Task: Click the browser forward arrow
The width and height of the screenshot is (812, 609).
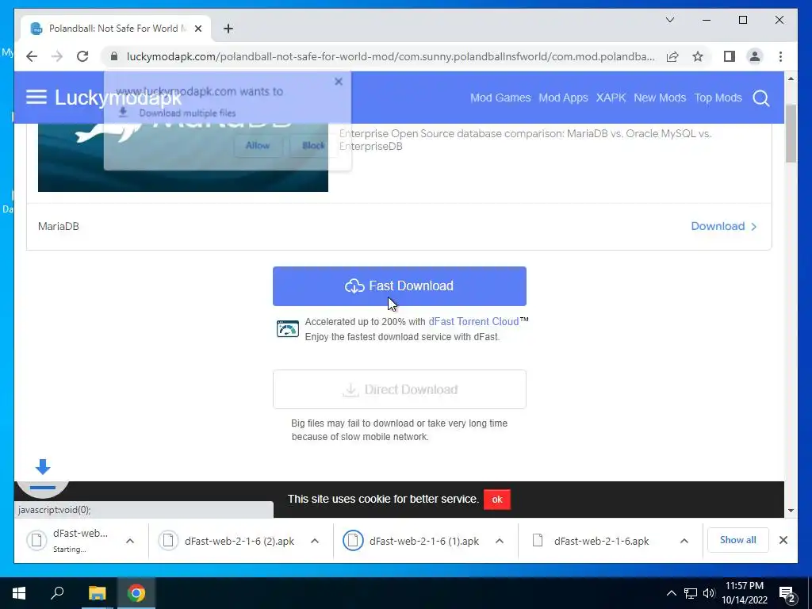Action: pyautogui.click(x=57, y=56)
